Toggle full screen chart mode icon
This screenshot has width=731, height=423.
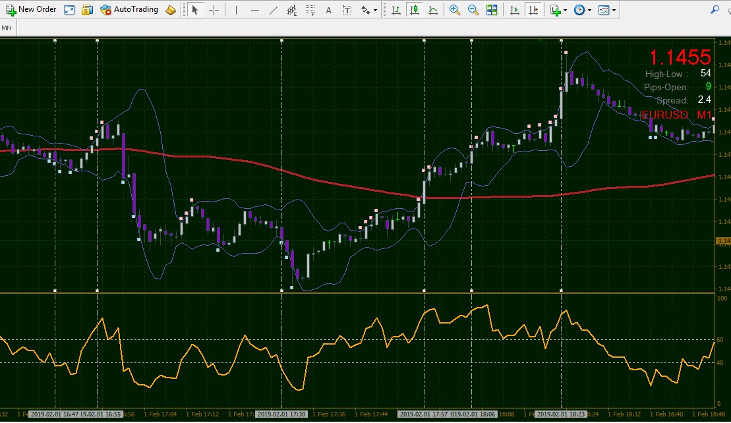[69, 9]
